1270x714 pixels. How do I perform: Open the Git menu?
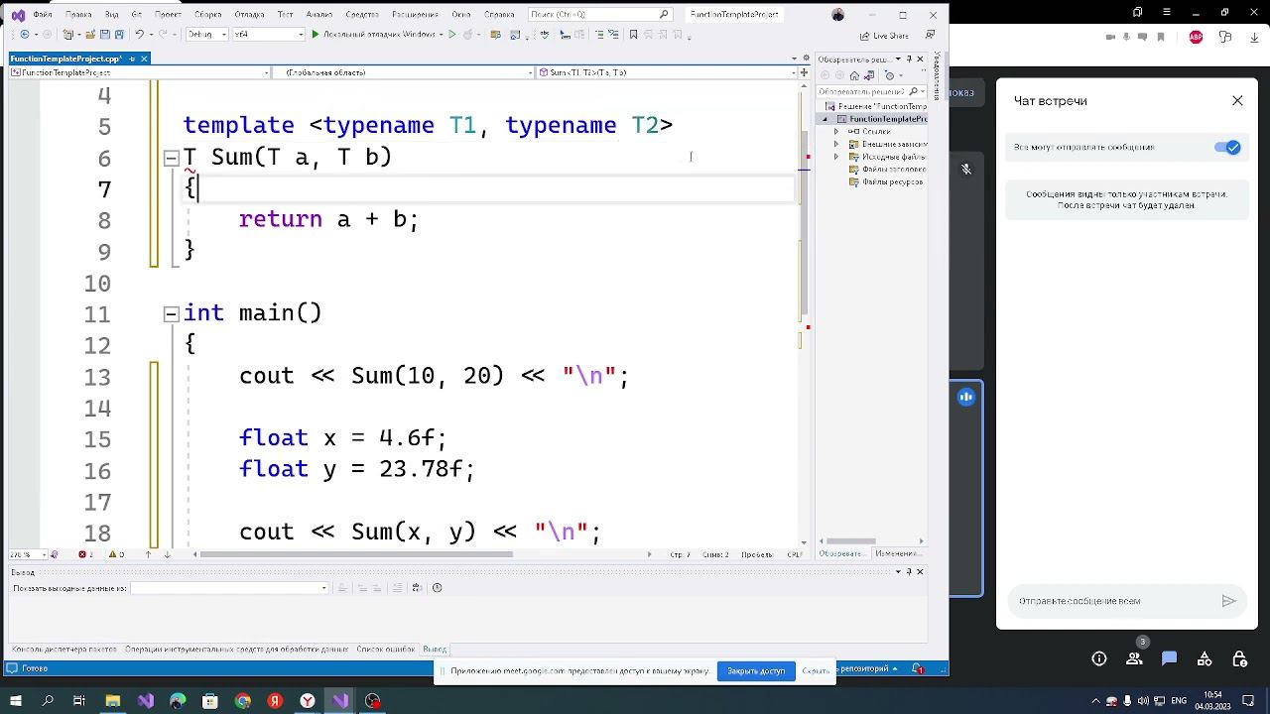point(137,15)
